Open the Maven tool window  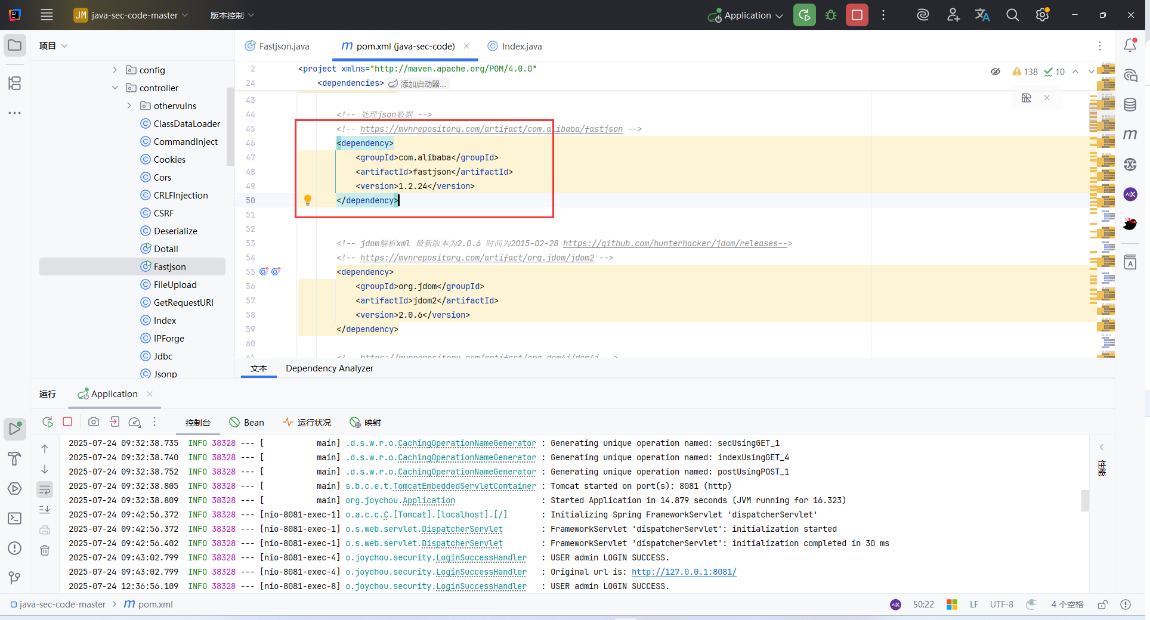coord(1130,135)
